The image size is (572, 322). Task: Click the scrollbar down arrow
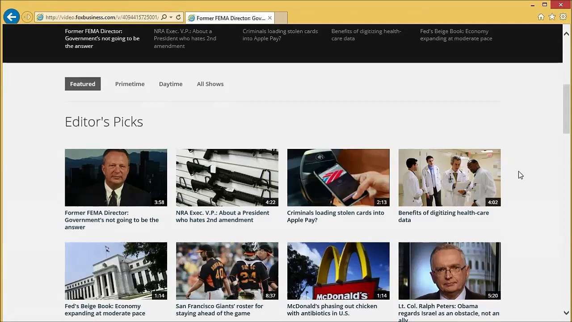pos(566,313)
